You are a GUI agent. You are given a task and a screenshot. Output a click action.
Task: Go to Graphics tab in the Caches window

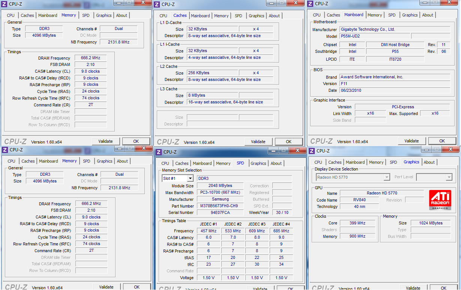tap(257, 16)
